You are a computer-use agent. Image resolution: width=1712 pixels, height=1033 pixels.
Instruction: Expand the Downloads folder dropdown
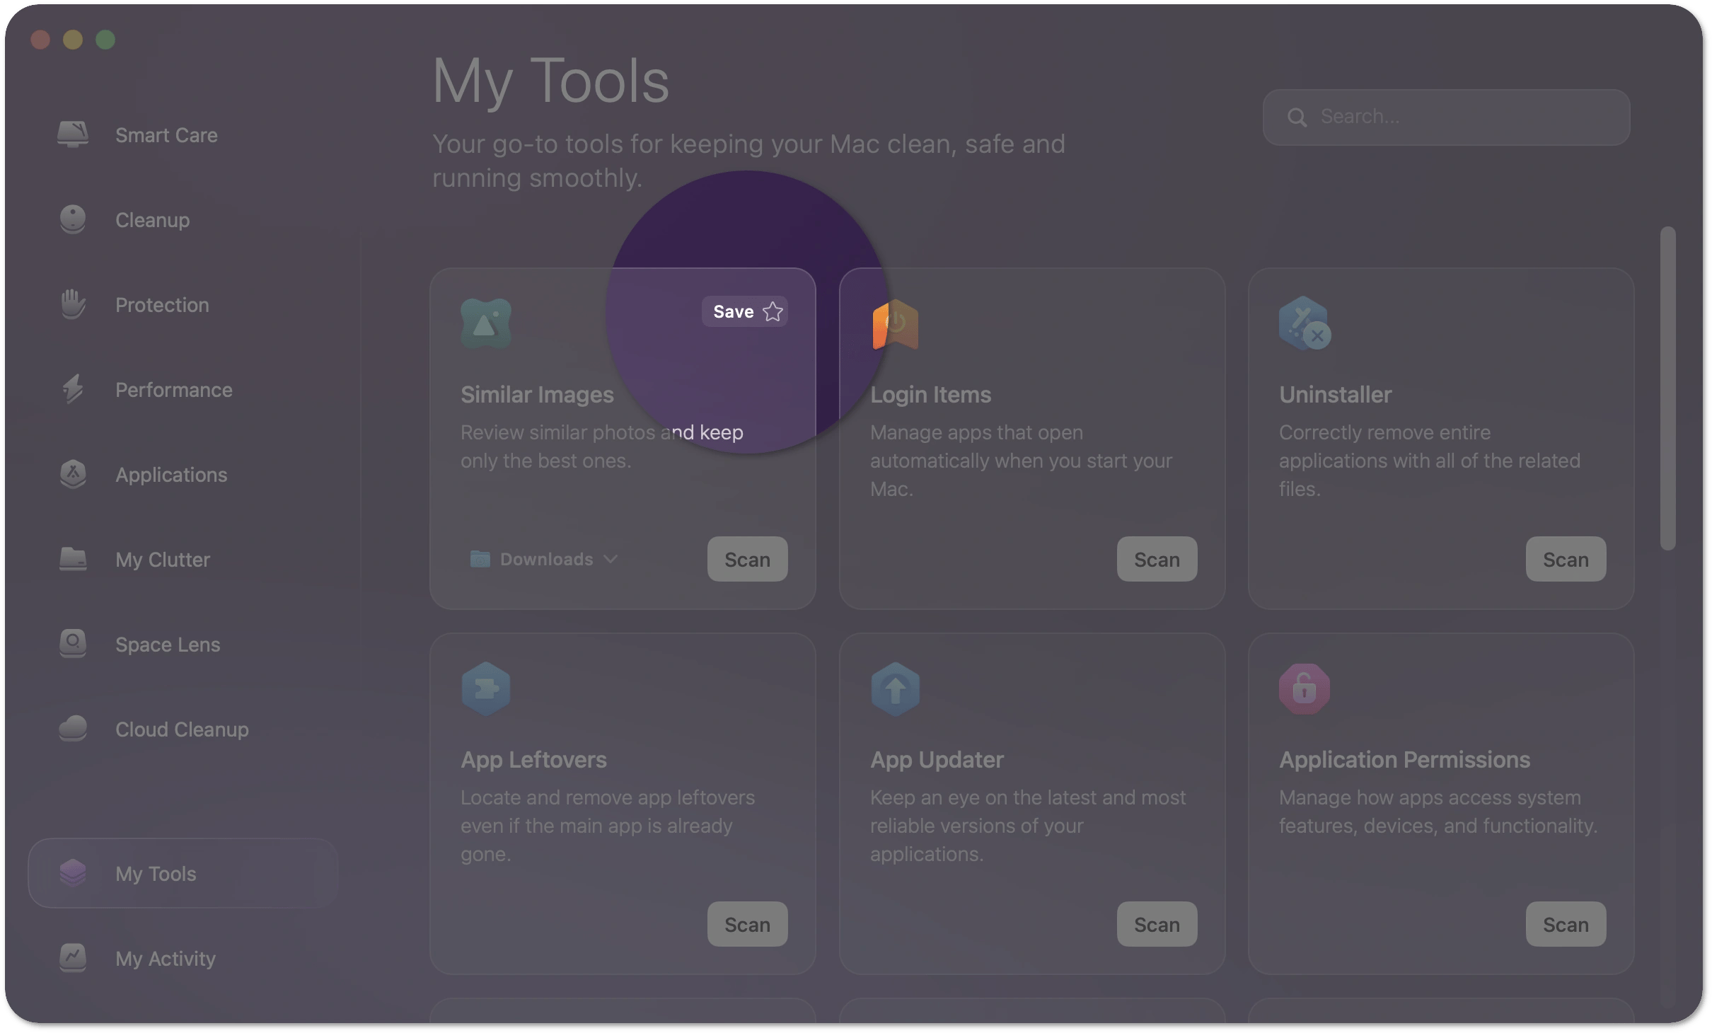pyautogui.click(x=545, y=559)
